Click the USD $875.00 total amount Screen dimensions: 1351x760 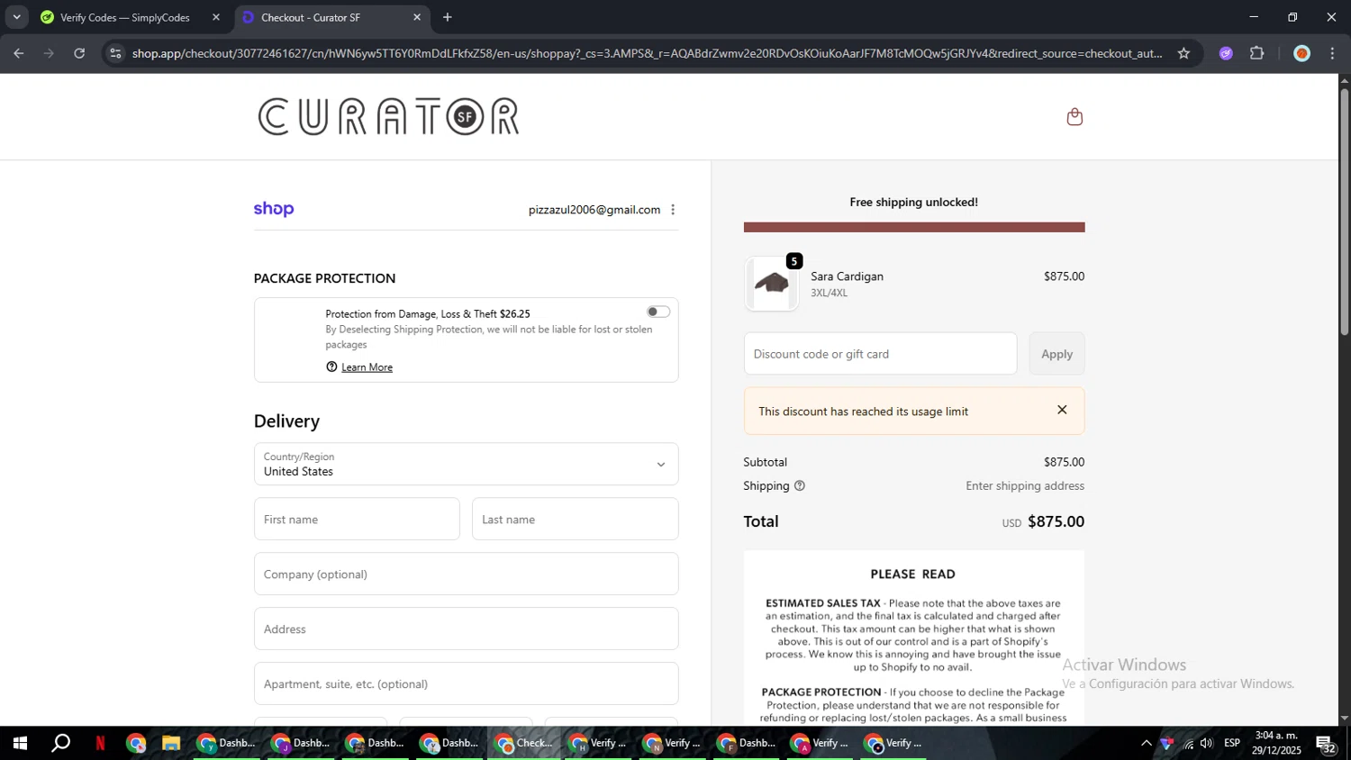pos(1043,521)
